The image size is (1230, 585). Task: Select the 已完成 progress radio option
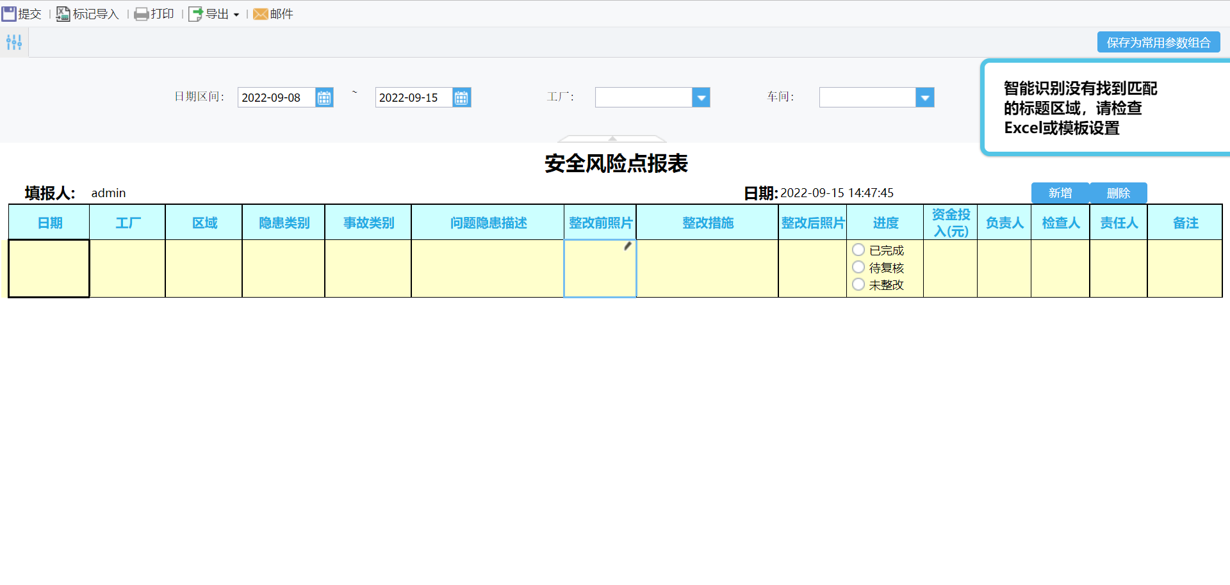pos(858,250)
